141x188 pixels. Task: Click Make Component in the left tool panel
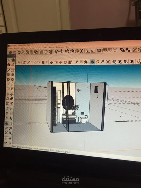click(x=13, y=60)
